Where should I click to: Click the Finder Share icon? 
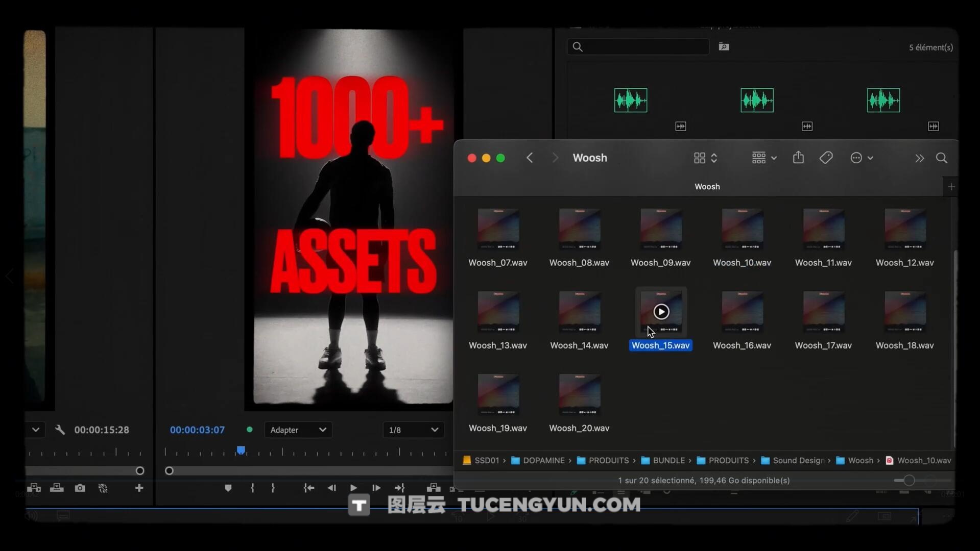[x=798, y=158]
